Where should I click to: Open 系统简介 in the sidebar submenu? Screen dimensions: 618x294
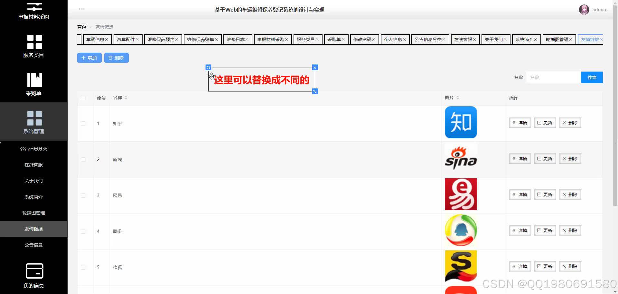[x=34, y=197]
